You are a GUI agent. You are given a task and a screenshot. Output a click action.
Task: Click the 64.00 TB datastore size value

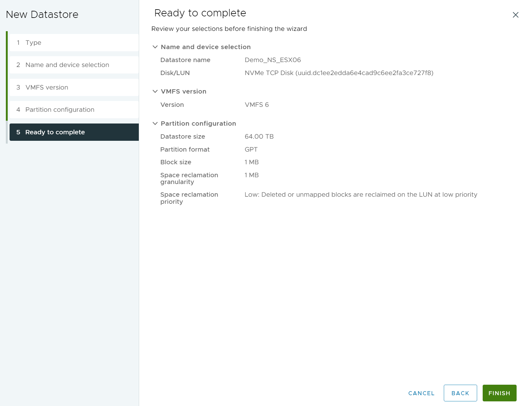click(259, 136)
